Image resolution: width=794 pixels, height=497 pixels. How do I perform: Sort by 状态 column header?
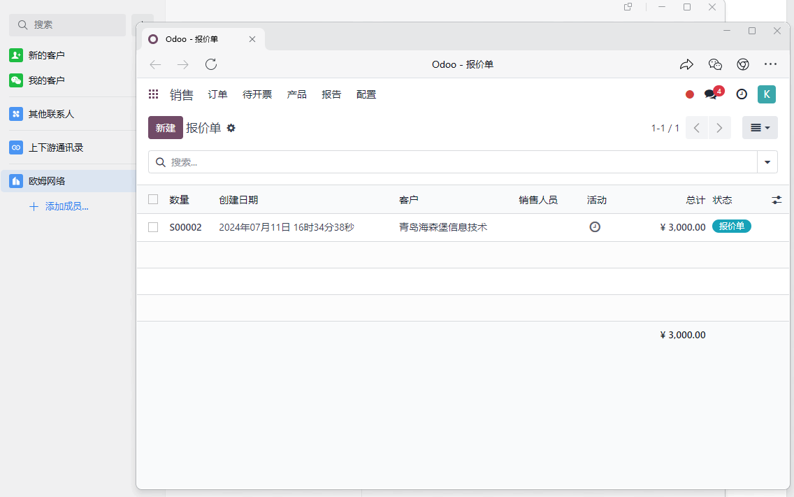click(722, 200)
